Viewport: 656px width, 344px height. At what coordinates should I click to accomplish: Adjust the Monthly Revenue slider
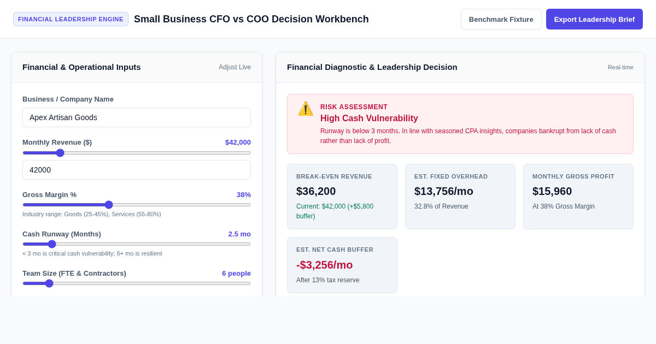pyautogui.click(x=137, y=153)
